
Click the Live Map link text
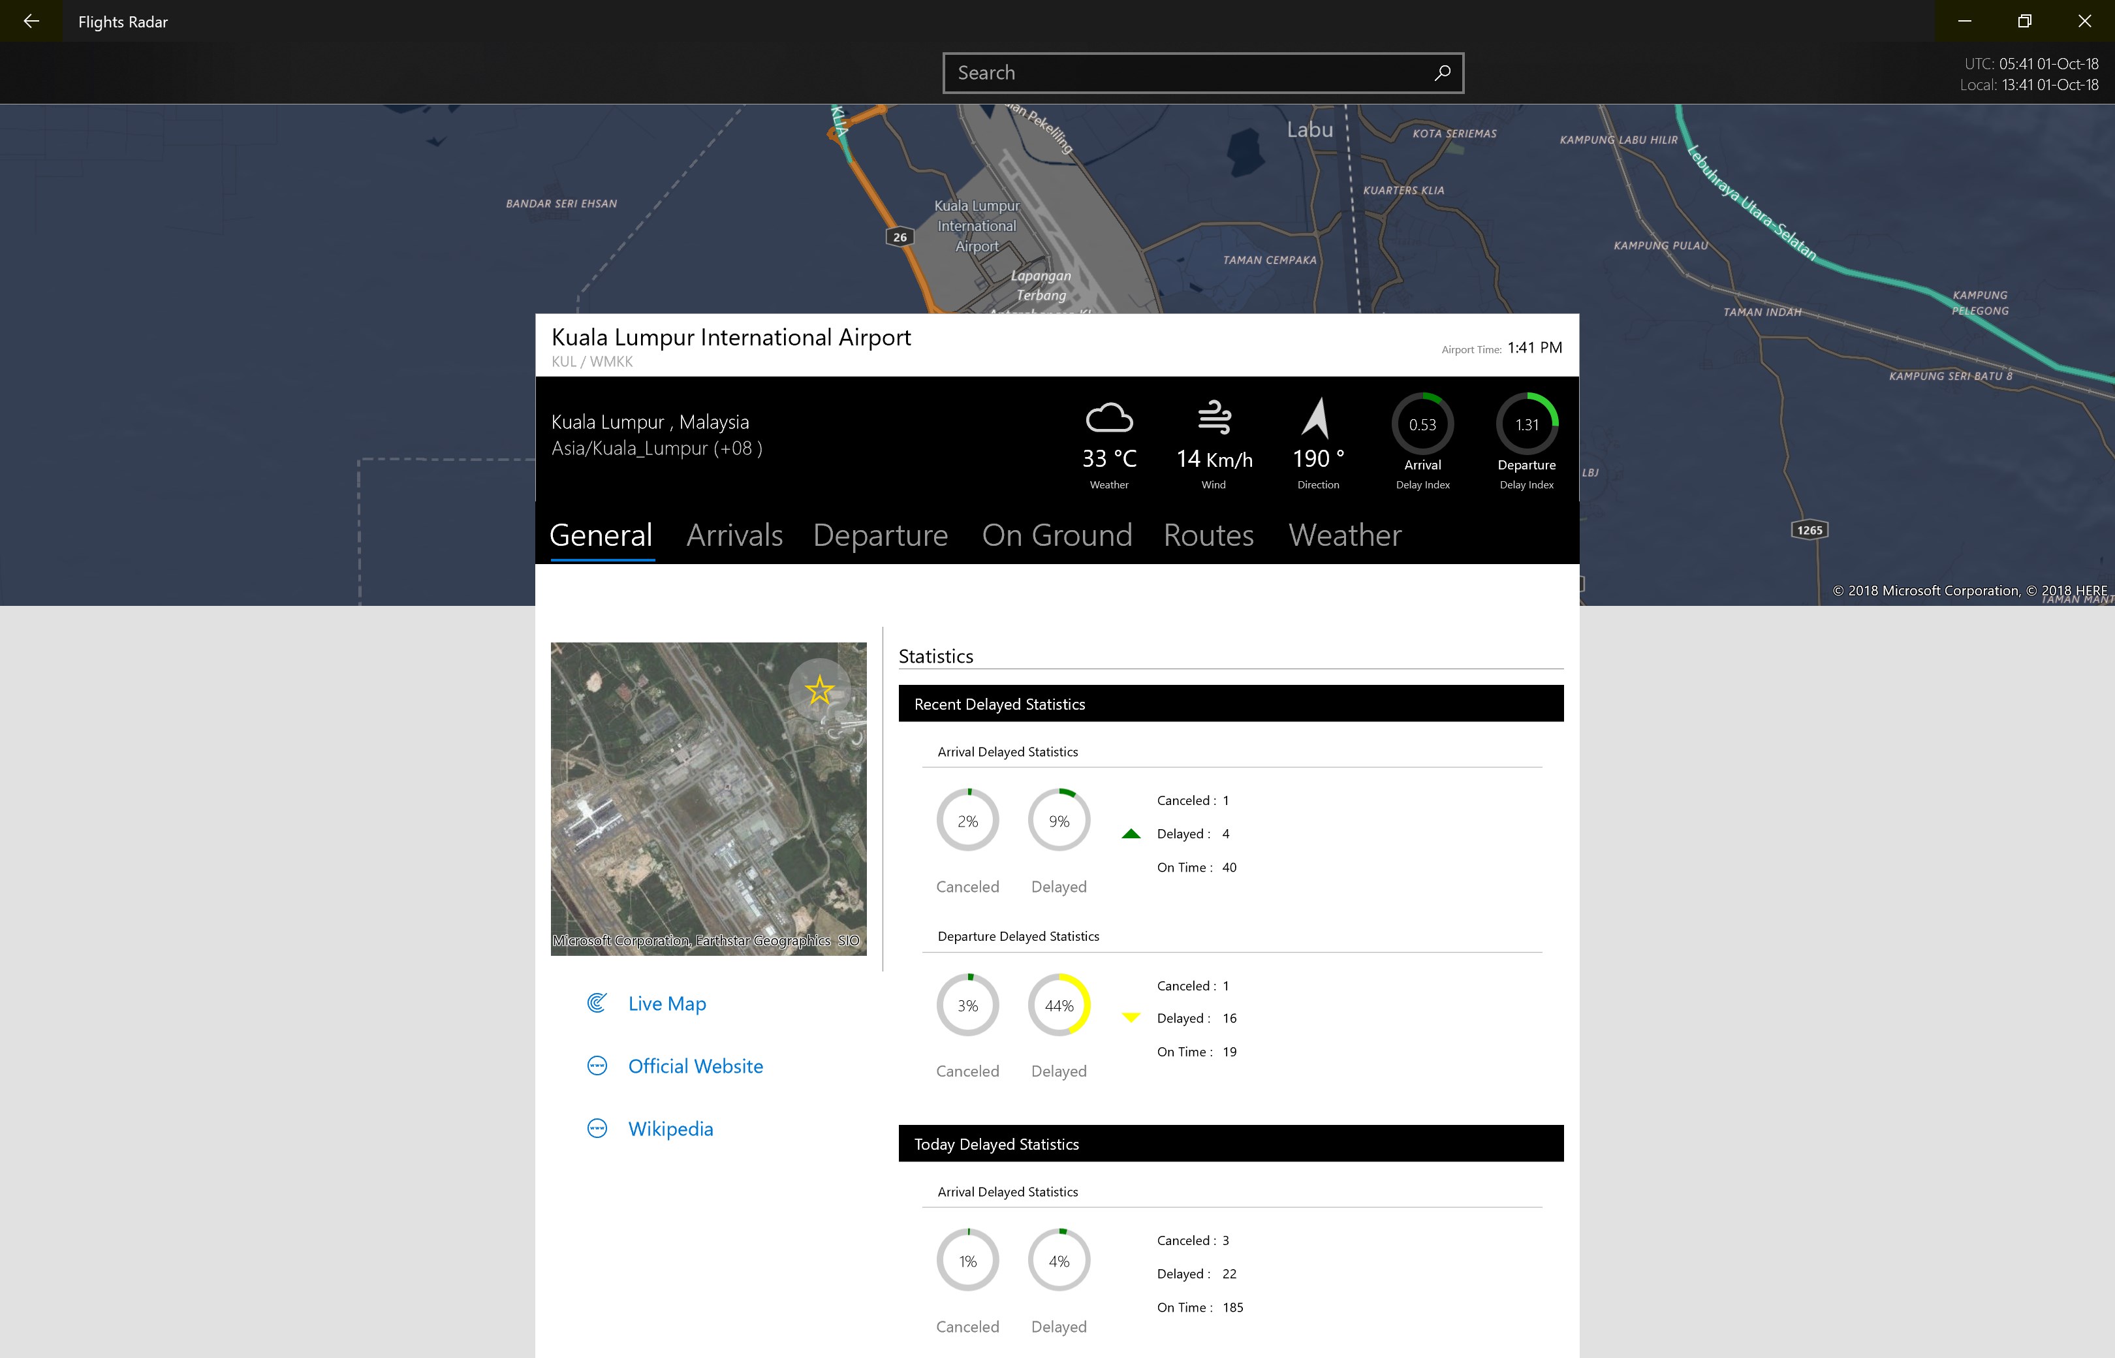click(x=666, y=1003)
